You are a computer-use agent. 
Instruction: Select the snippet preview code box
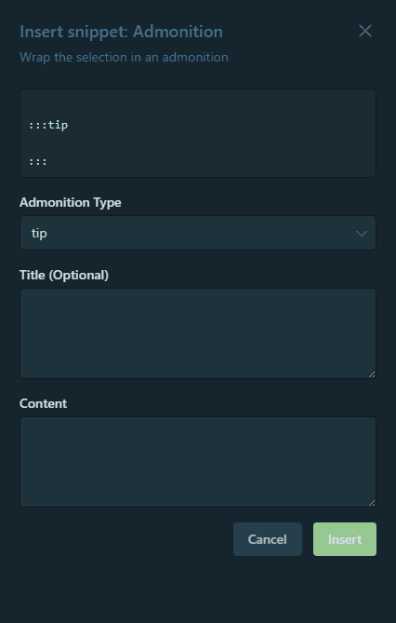coord(198,133)
